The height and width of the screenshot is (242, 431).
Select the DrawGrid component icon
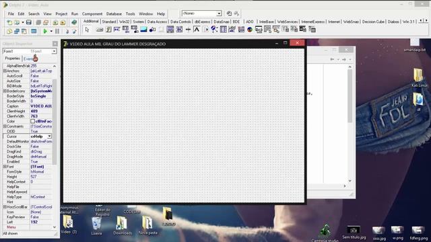click(135, 30)
